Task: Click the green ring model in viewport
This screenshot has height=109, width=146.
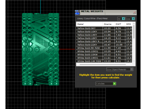Action: point(40,49)
